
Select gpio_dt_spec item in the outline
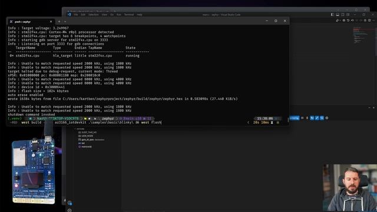pyautogui.click(x=91, y=140)
